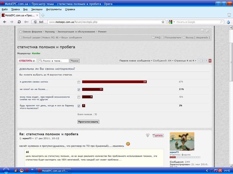Click the network monitor tray icon
The image size is (233, 174).
[212, 171]
